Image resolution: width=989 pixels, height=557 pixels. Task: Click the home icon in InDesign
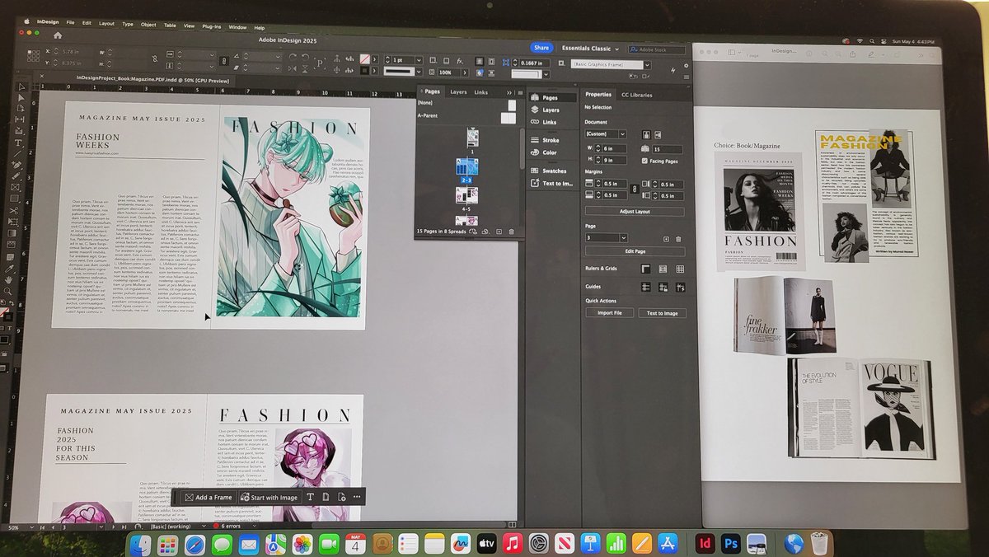pyautogui.click(x=58, y=35)
